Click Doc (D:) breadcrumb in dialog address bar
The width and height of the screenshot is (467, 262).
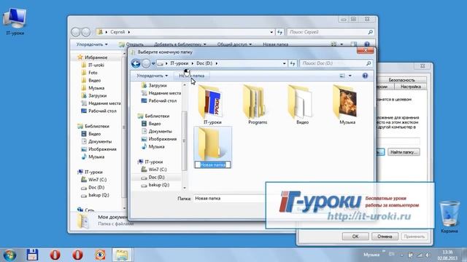[x=204, y=63]
